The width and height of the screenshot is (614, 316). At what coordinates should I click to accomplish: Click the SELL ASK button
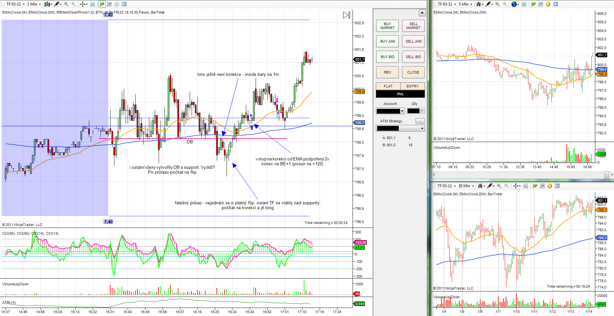tap(413, 41)
